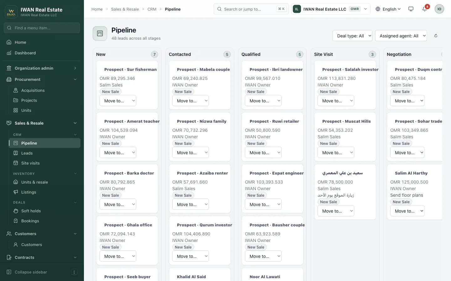Click the IWAN logo in sidebar header

coord(11,12)
